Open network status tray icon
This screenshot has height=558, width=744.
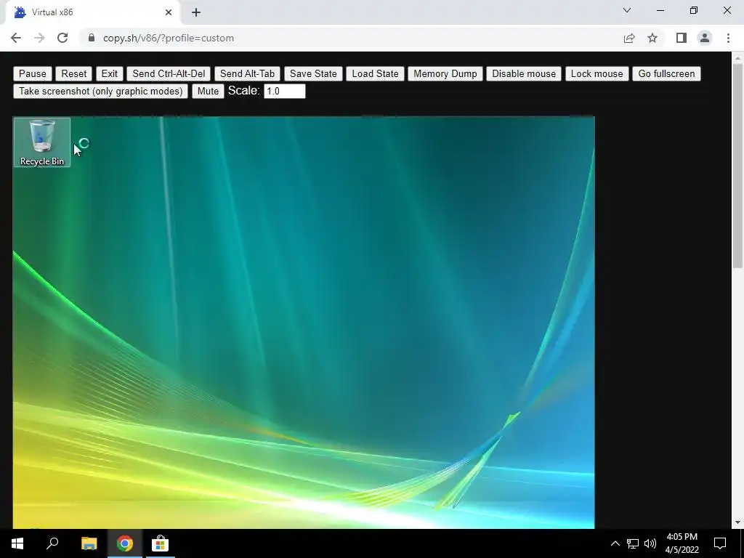point(633,543)
